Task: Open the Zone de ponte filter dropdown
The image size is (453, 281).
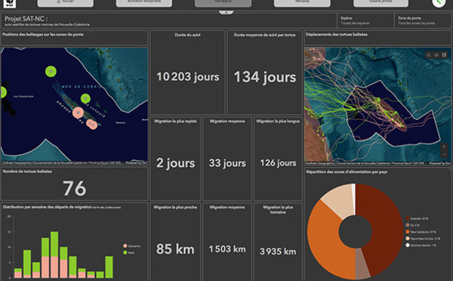Action: (x=423, y=20)
